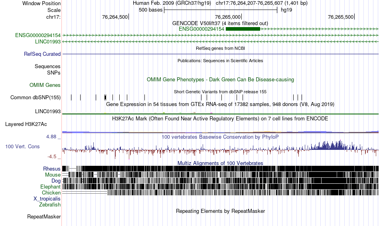Select the Elephant alignment row label
The width and height of the screenshot is (379, 226).
[51, 187]
